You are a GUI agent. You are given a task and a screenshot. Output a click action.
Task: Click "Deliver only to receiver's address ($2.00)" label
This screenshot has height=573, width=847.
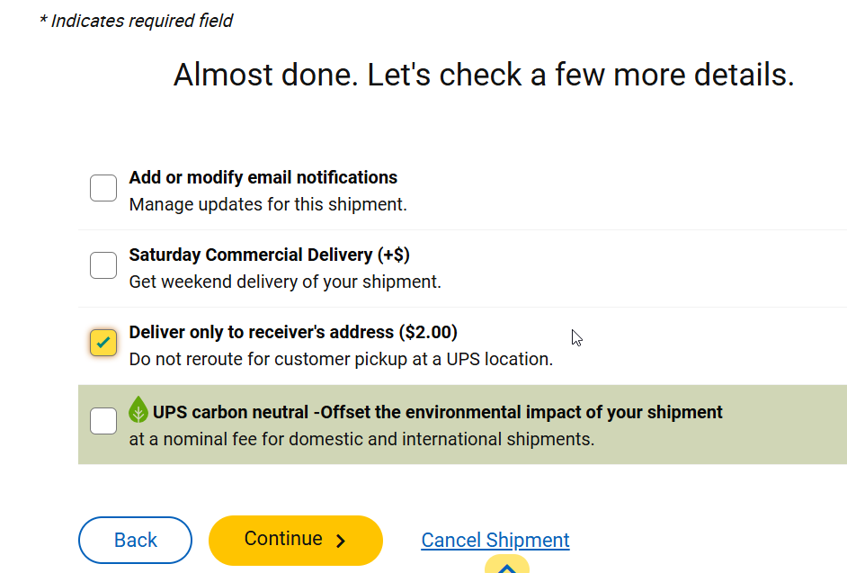tap(293, 332)
